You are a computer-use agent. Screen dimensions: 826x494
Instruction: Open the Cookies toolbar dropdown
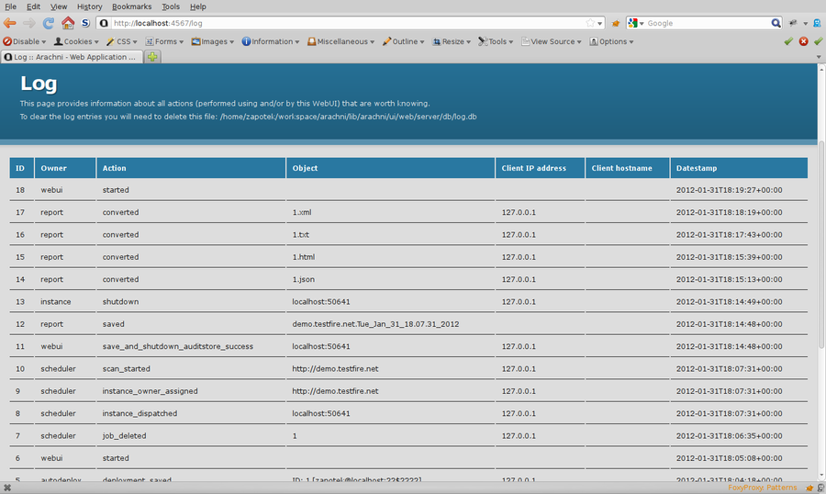(76, 41)
